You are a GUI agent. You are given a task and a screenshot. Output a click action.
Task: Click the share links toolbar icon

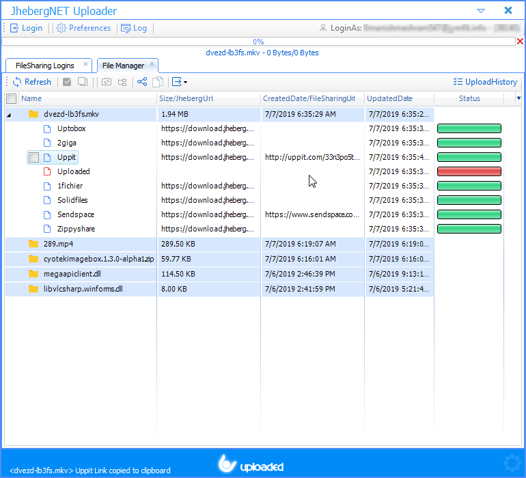point(142,82)
